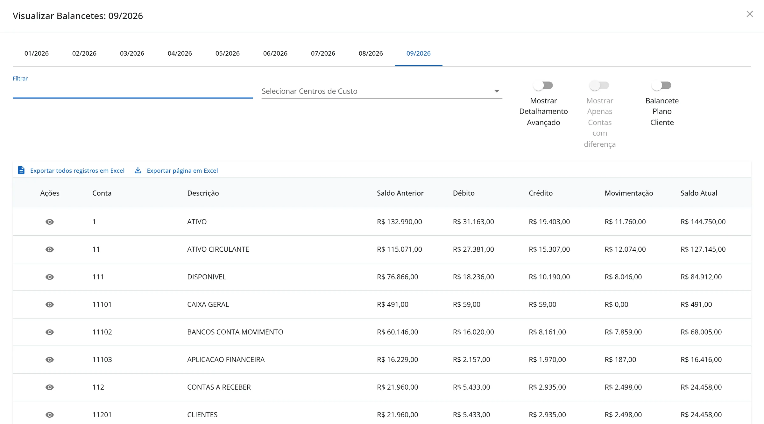Open eye icon for CONTAS A RECEBER
The height and width of the screenshot is (424, 764).
[x=50, y=387]
